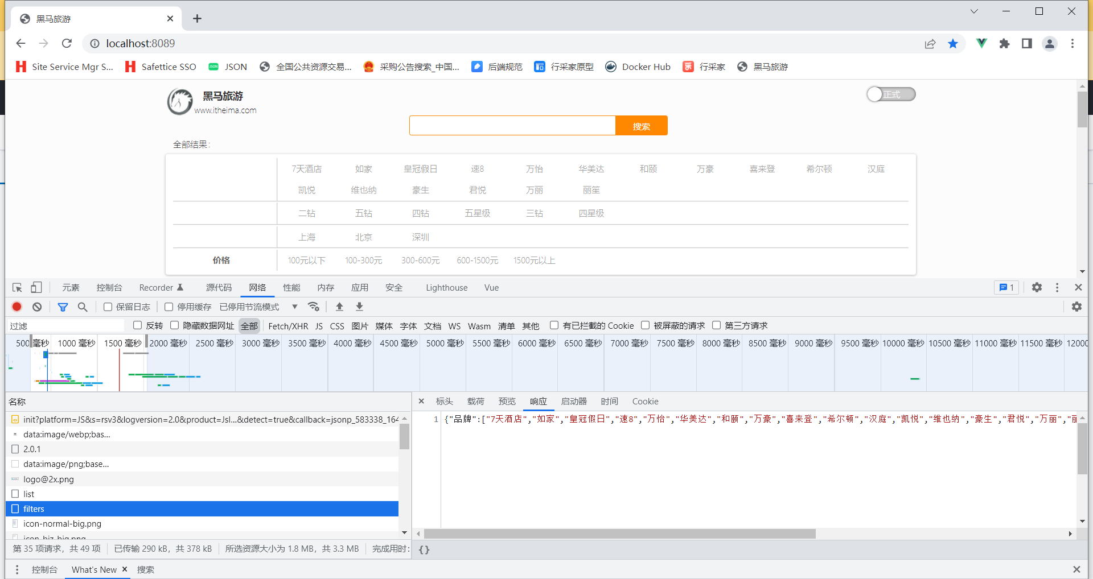Switch to the 预览 response tab
This screenshot has width=1093, height=579.
(x=507, y=401)
